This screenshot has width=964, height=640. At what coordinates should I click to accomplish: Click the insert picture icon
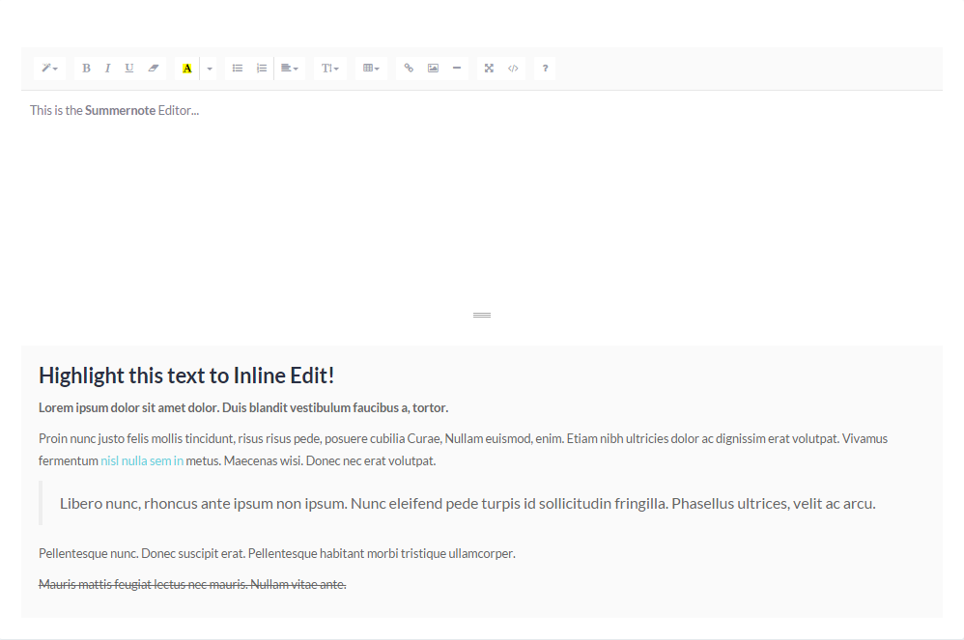(x=433, y=69)
